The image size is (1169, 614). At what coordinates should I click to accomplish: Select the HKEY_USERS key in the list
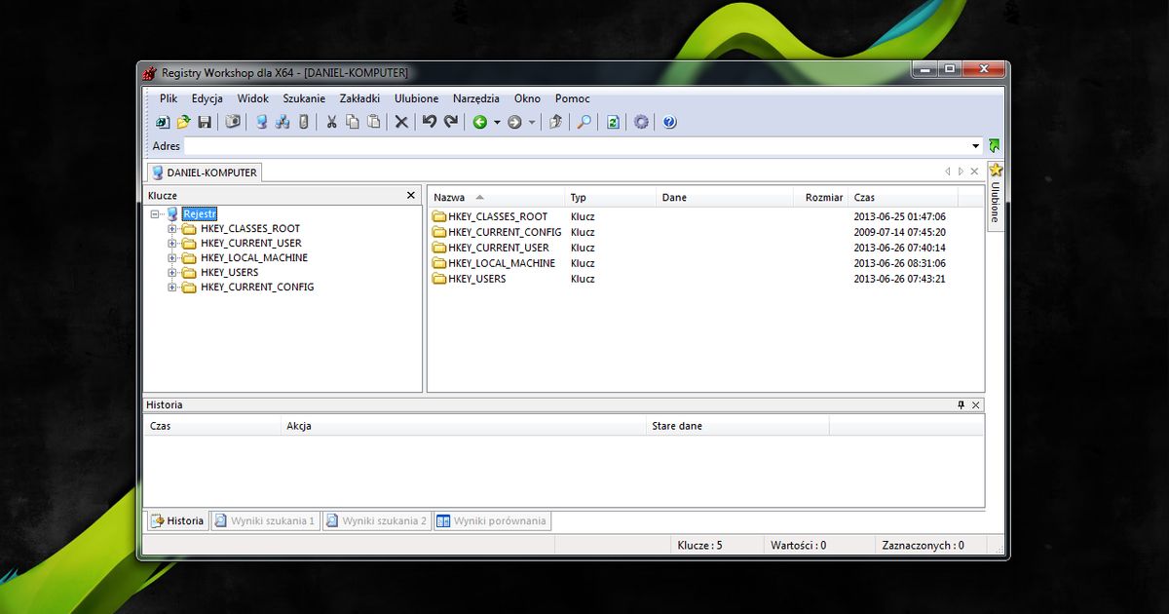478,279
